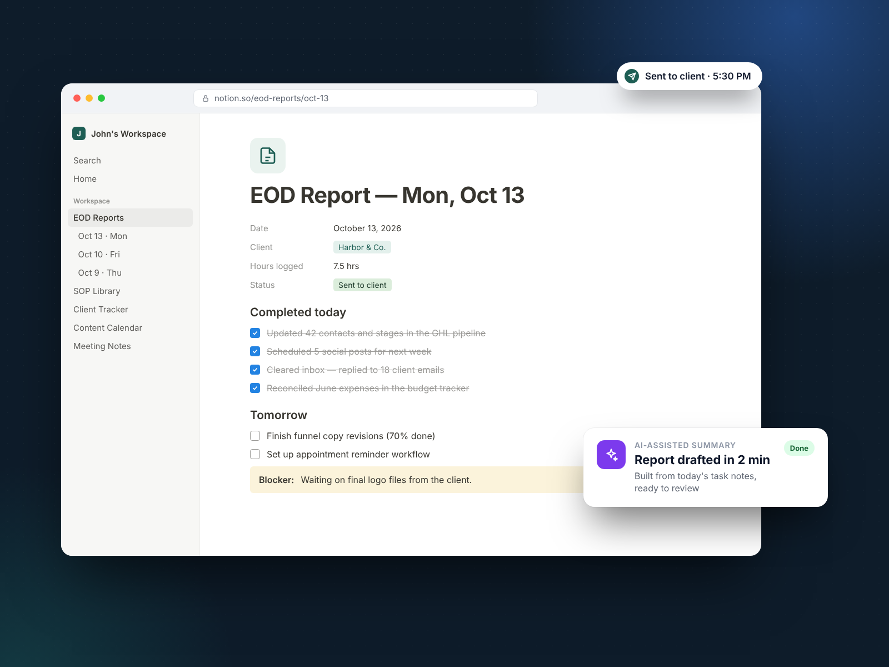Click the EOD report document page icon
This screenshot has width=889, height=667.
268,156
